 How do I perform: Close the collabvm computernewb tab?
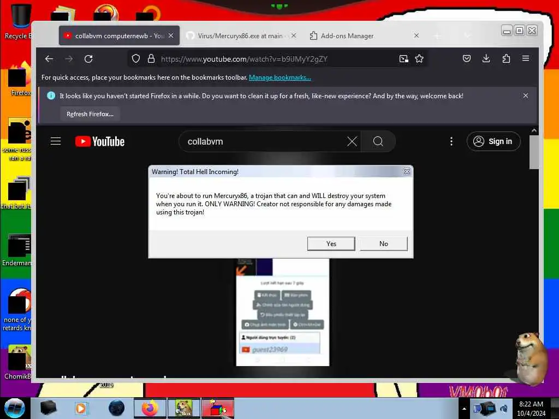[x=171, y=35]
